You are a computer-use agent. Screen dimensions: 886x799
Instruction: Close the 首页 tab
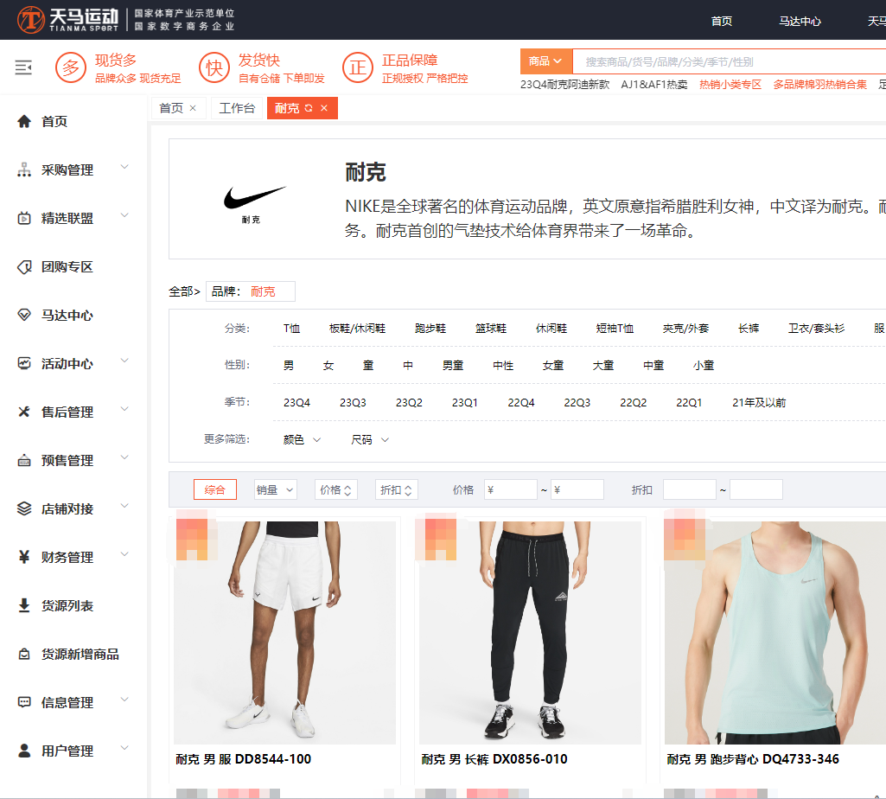tap(193, 108)
